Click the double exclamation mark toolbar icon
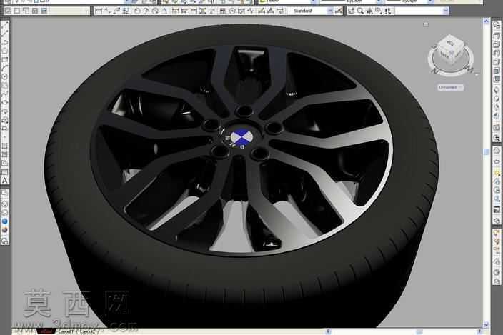Viewport: 503px width, 335px height. tap(388, 11)
